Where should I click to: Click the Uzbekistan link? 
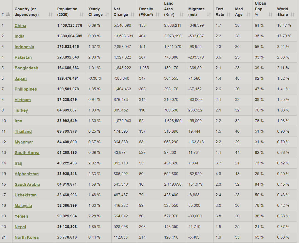[26, 195]
